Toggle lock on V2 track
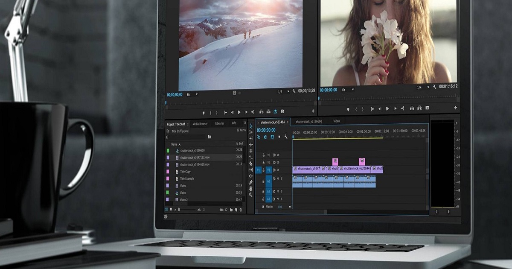 263,163
